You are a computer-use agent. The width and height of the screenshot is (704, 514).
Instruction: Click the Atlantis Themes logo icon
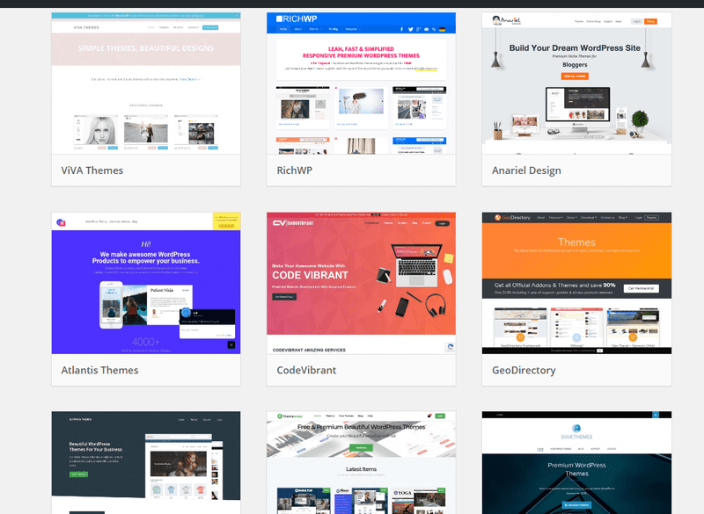[x=61, y=223]
